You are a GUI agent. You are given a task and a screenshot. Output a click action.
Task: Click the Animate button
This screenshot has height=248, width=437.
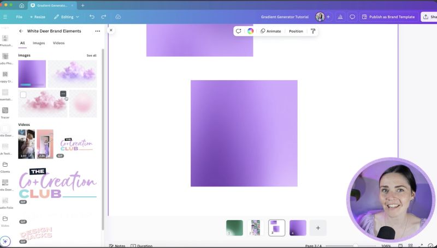[x=270, y=31]
